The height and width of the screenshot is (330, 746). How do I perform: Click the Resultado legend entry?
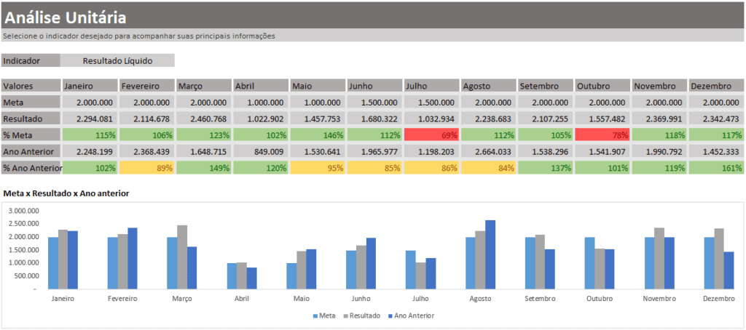(361, 315)
